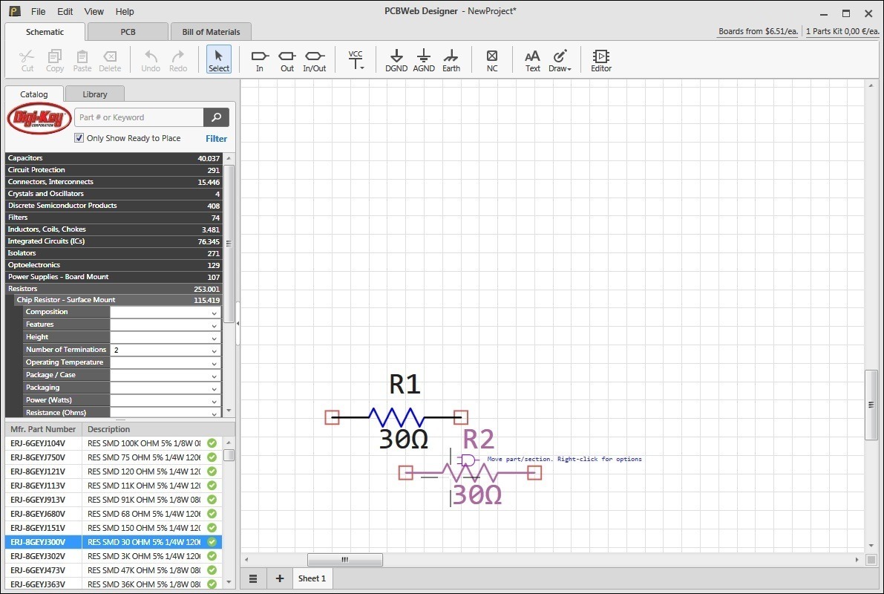Click the Cut toolbar icon
The height and width of the screenshot is (594, 884).
click(x=27, y=60)
